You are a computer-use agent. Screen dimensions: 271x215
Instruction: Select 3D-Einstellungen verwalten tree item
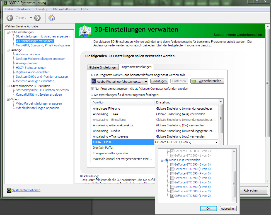tap(34, 41)
